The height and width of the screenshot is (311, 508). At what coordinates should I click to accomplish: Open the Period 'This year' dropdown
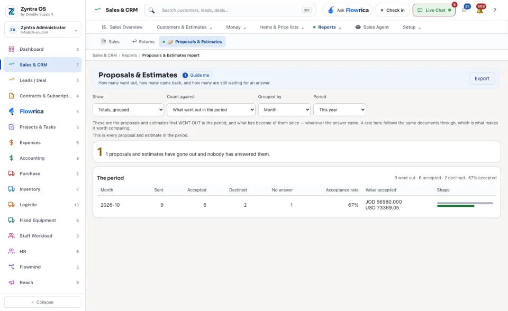click(340, 110)
